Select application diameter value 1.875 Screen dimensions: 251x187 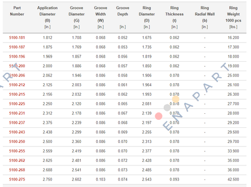(47, 47)
